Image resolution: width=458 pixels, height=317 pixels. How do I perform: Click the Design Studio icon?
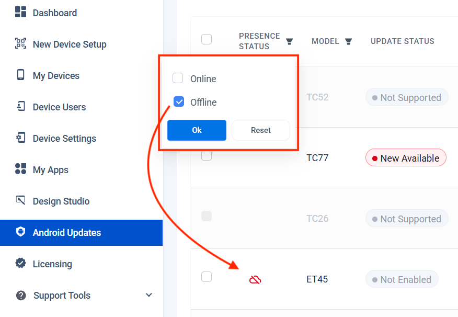20,201
